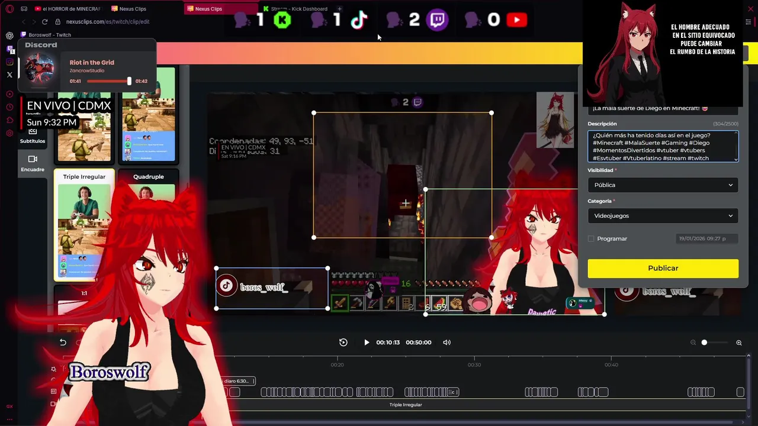The width and height of the screenshot is (758, 426).
Task: Undo the last edit in the timeline
Action: pyautogui.click(x=63, y=343)
